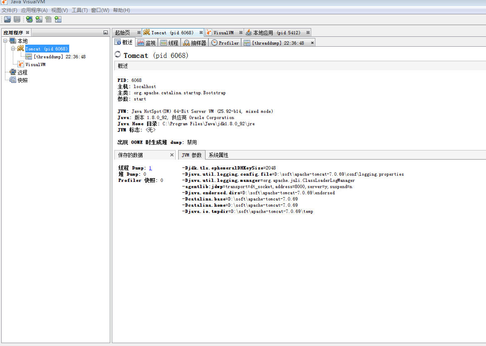Click the -Djava.util.logging.config.file argument line
486x346 pixels.
coord(293,174)
